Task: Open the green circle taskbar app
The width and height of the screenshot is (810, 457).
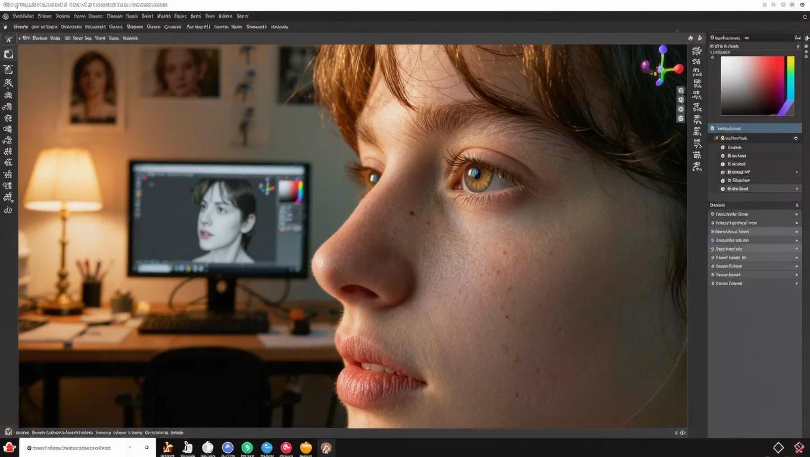Action: [x=247, y=447]
